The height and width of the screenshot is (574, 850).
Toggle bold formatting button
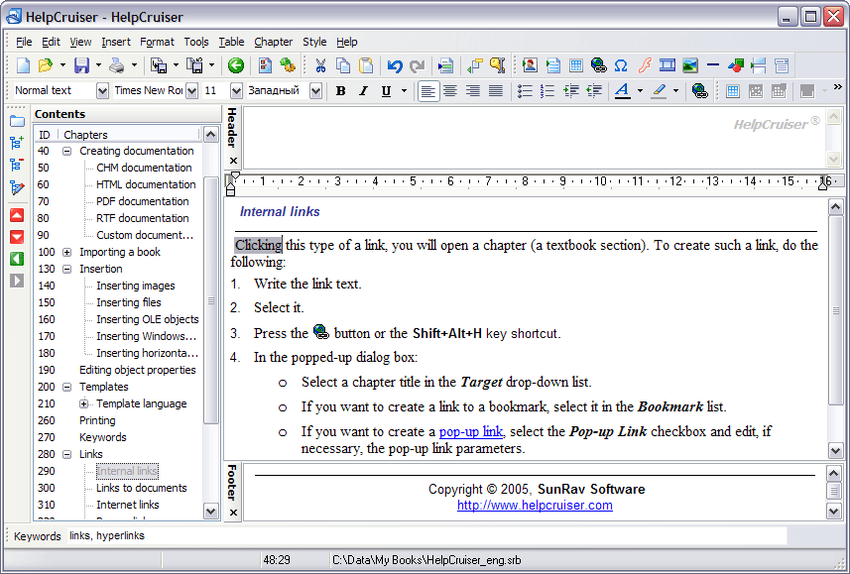(340, 91)
